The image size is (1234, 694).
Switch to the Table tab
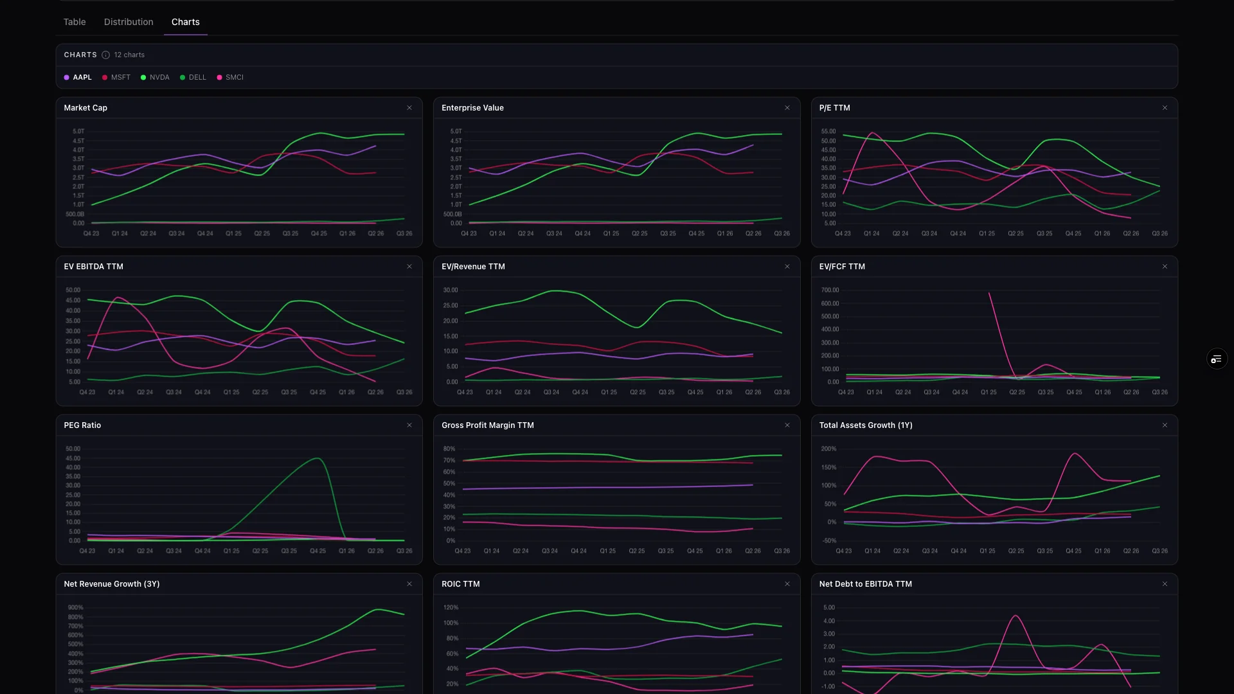75,22
